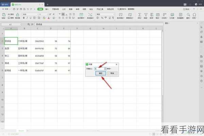Select row 3 header

click(2, 48)
